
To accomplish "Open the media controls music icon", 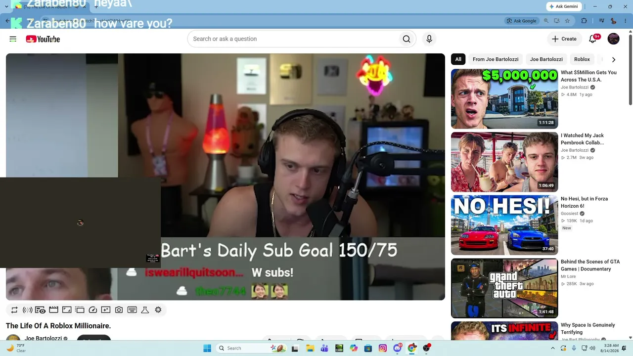I will coord(601,21).
